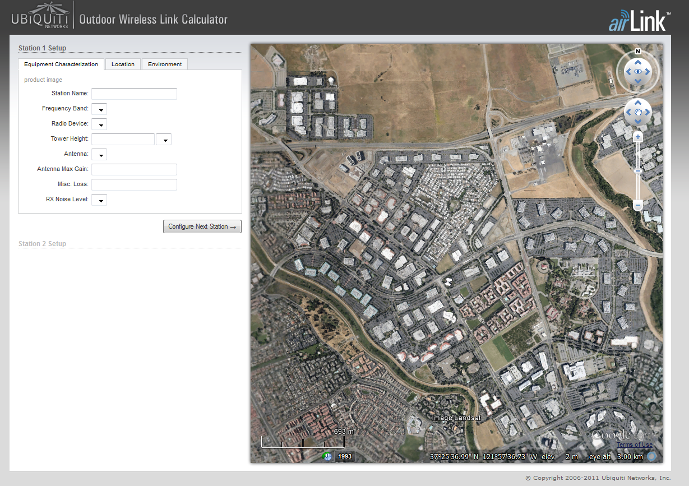The image size is (689, 486).
Task: Switch to the Environment tab
Action: click(x=165, y=64)
